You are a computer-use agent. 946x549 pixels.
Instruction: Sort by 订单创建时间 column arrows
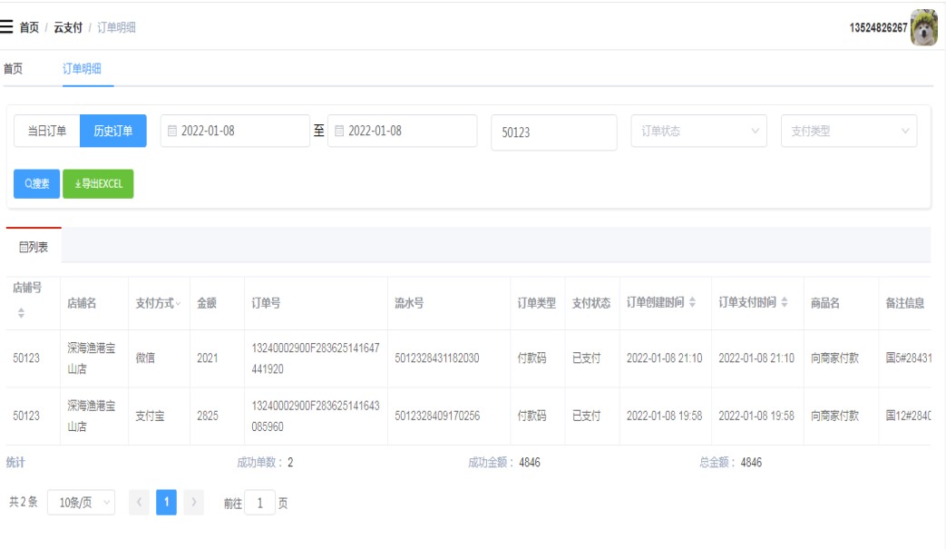pyautogui.click(x=693, y=303)
